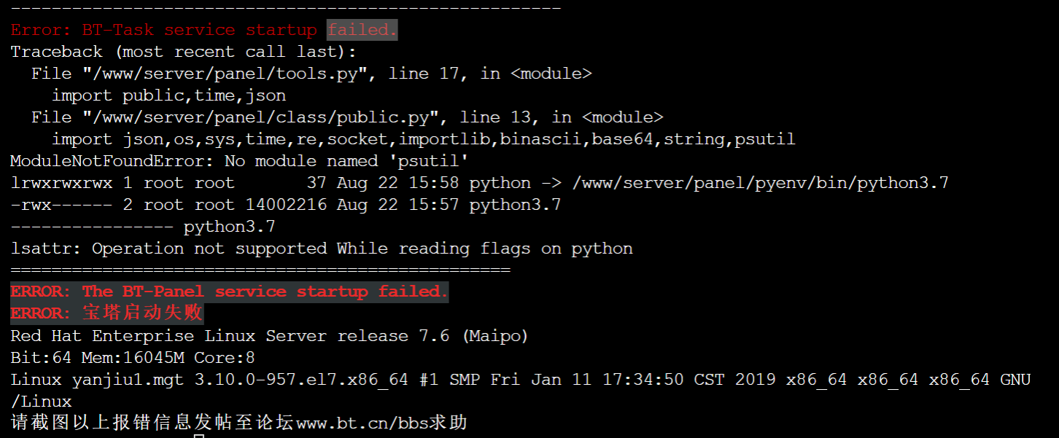Image resolution: width=1059 pixels, height=438 pixels.
Task: Click the hostname 'yanjiu1.mgt' in uname output
Action: (x=128, y=380)
